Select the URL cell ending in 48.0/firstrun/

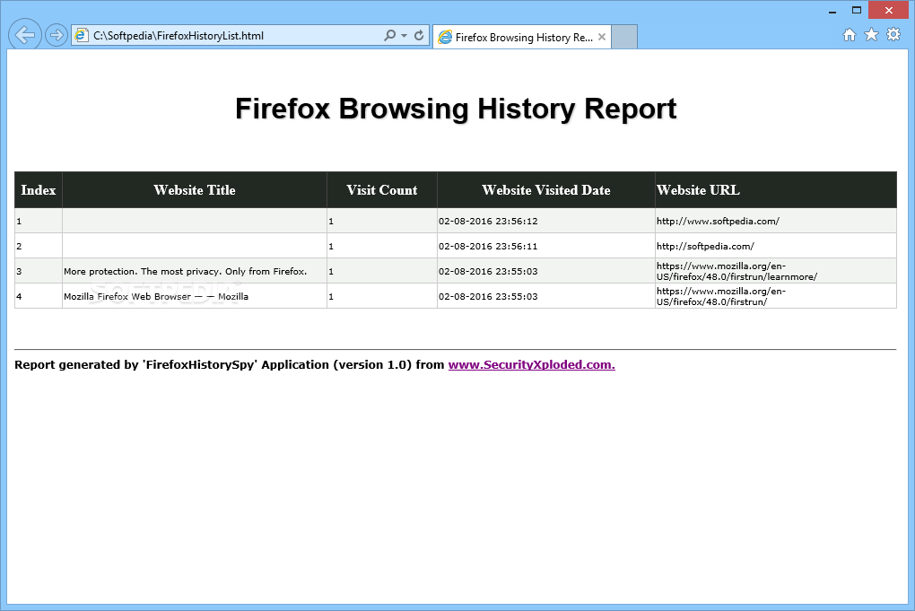tap(776, 296)
